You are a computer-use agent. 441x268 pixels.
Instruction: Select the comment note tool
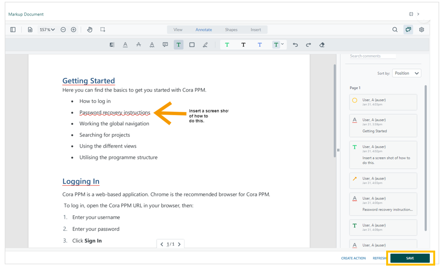point(165,45)
